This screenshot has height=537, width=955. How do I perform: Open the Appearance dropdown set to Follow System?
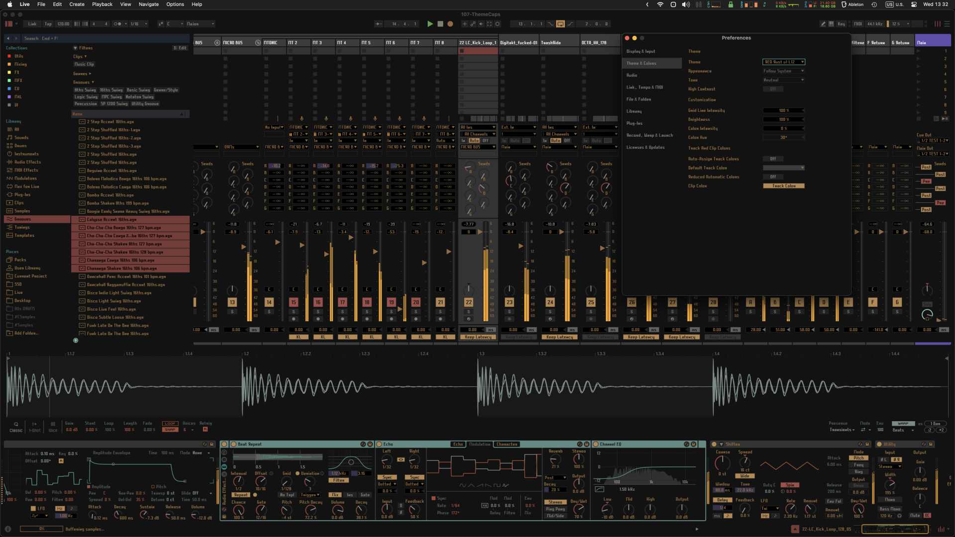(x=783, y=71)
